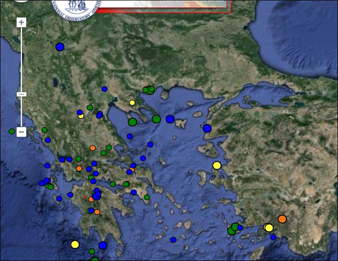Select the tiny red marker in western Peloponnese
Screen dimensions: 338x261
click(85, 197)
